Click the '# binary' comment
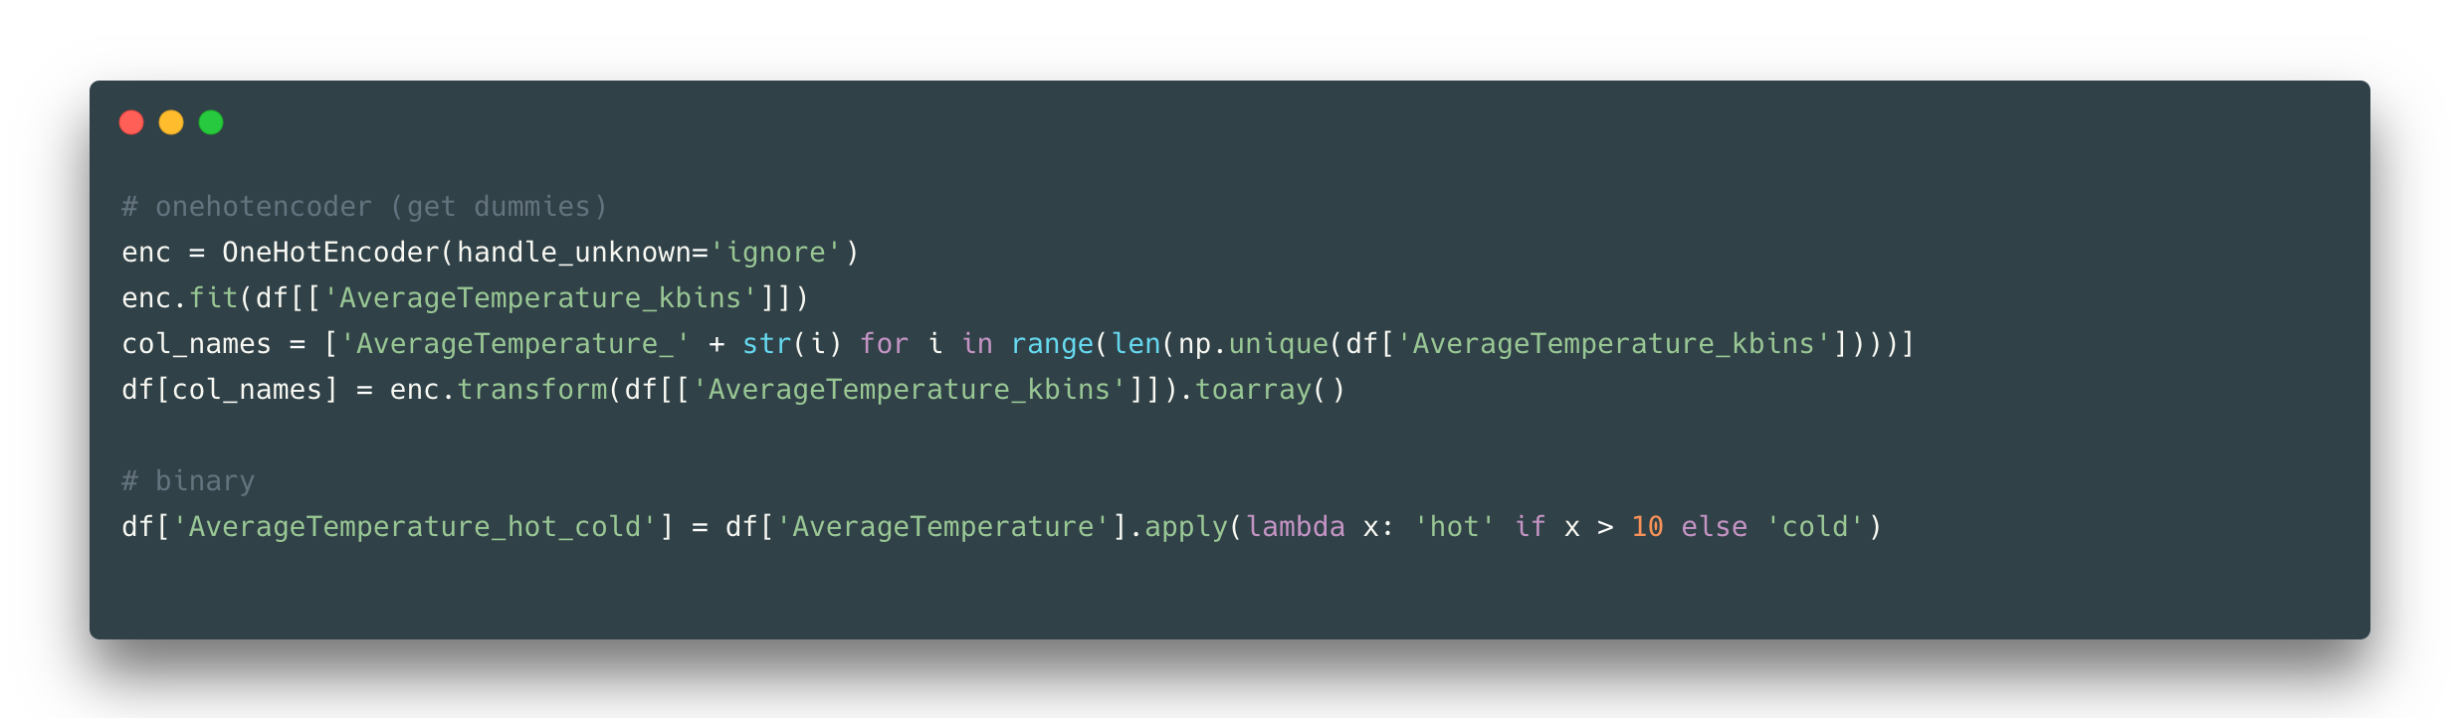Image resolution: width=2460 pixels, height=718 pixels. coord(188,481)
